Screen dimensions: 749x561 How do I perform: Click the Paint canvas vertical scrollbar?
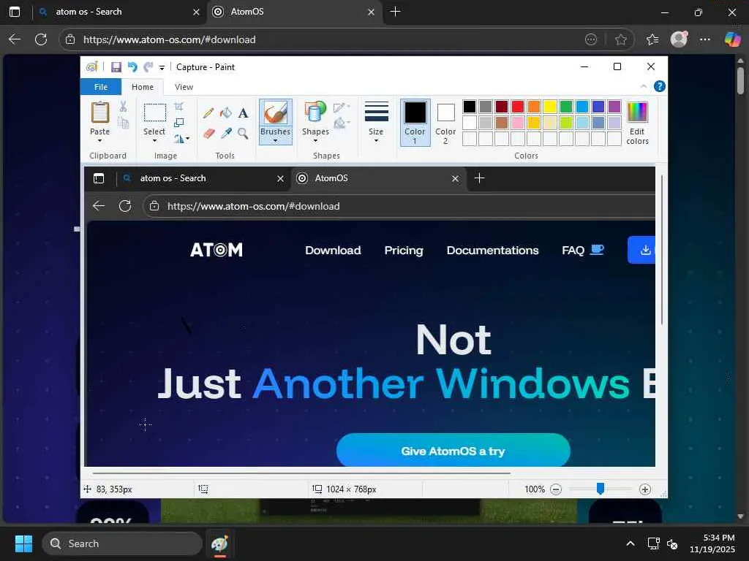(x=661, y=250)
